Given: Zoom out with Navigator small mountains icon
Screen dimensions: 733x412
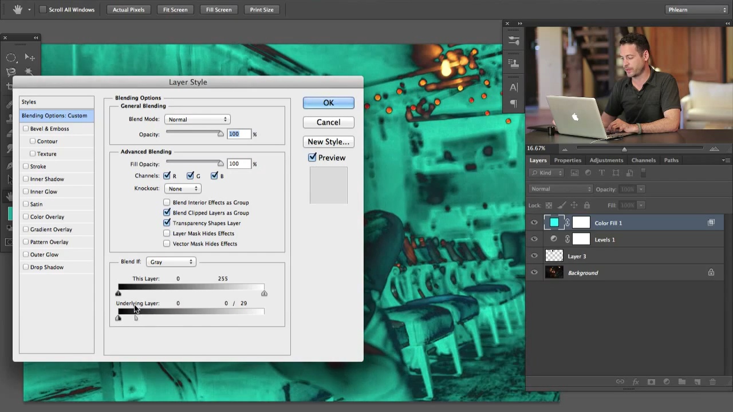Looking at the screenshot, I should (565, 149).
